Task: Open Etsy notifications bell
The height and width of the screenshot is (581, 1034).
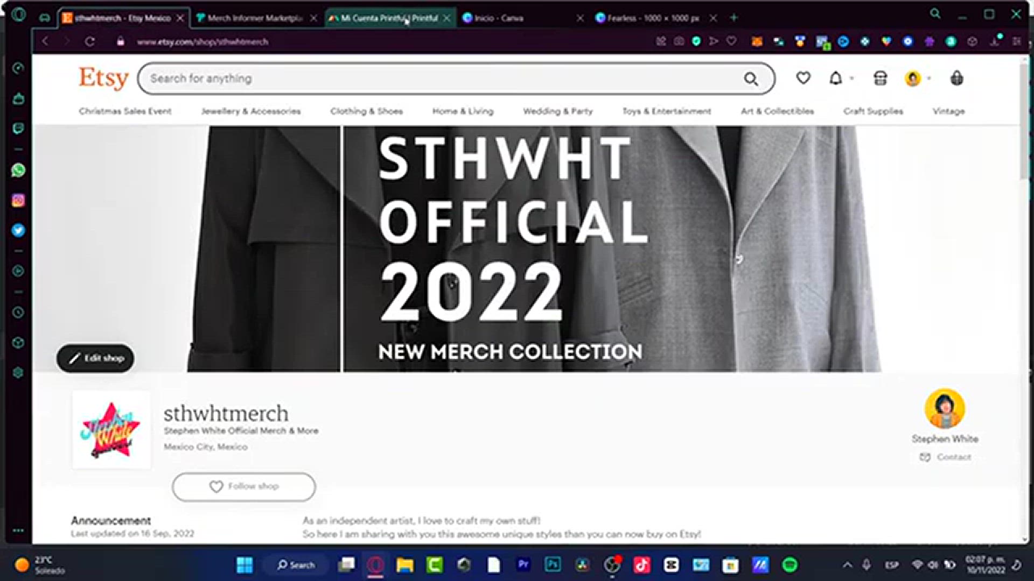Action: [x=836, y=79]
